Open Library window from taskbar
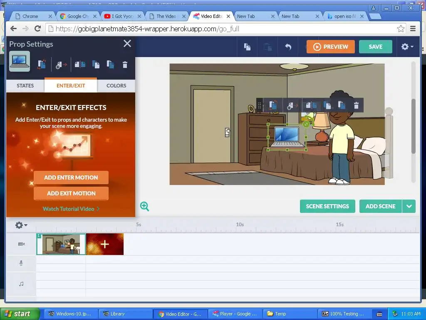Image resolution: width=426 pixels, height=320 pixels. click(x=126, y=314)
